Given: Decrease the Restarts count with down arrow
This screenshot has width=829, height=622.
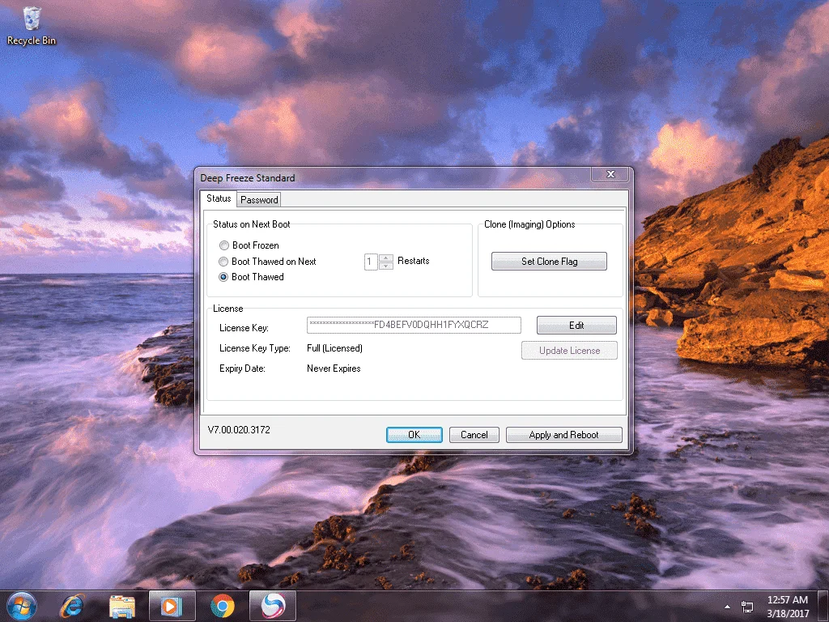Looking at the screenshot, I should tap(386, 266).
